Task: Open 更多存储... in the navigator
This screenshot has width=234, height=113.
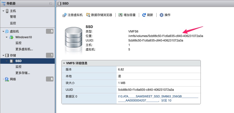Action: pyautogui.click(x=23, y=73)
